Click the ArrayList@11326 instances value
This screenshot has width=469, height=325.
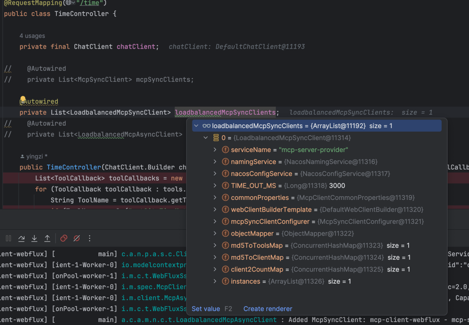(x=296, y=281)
